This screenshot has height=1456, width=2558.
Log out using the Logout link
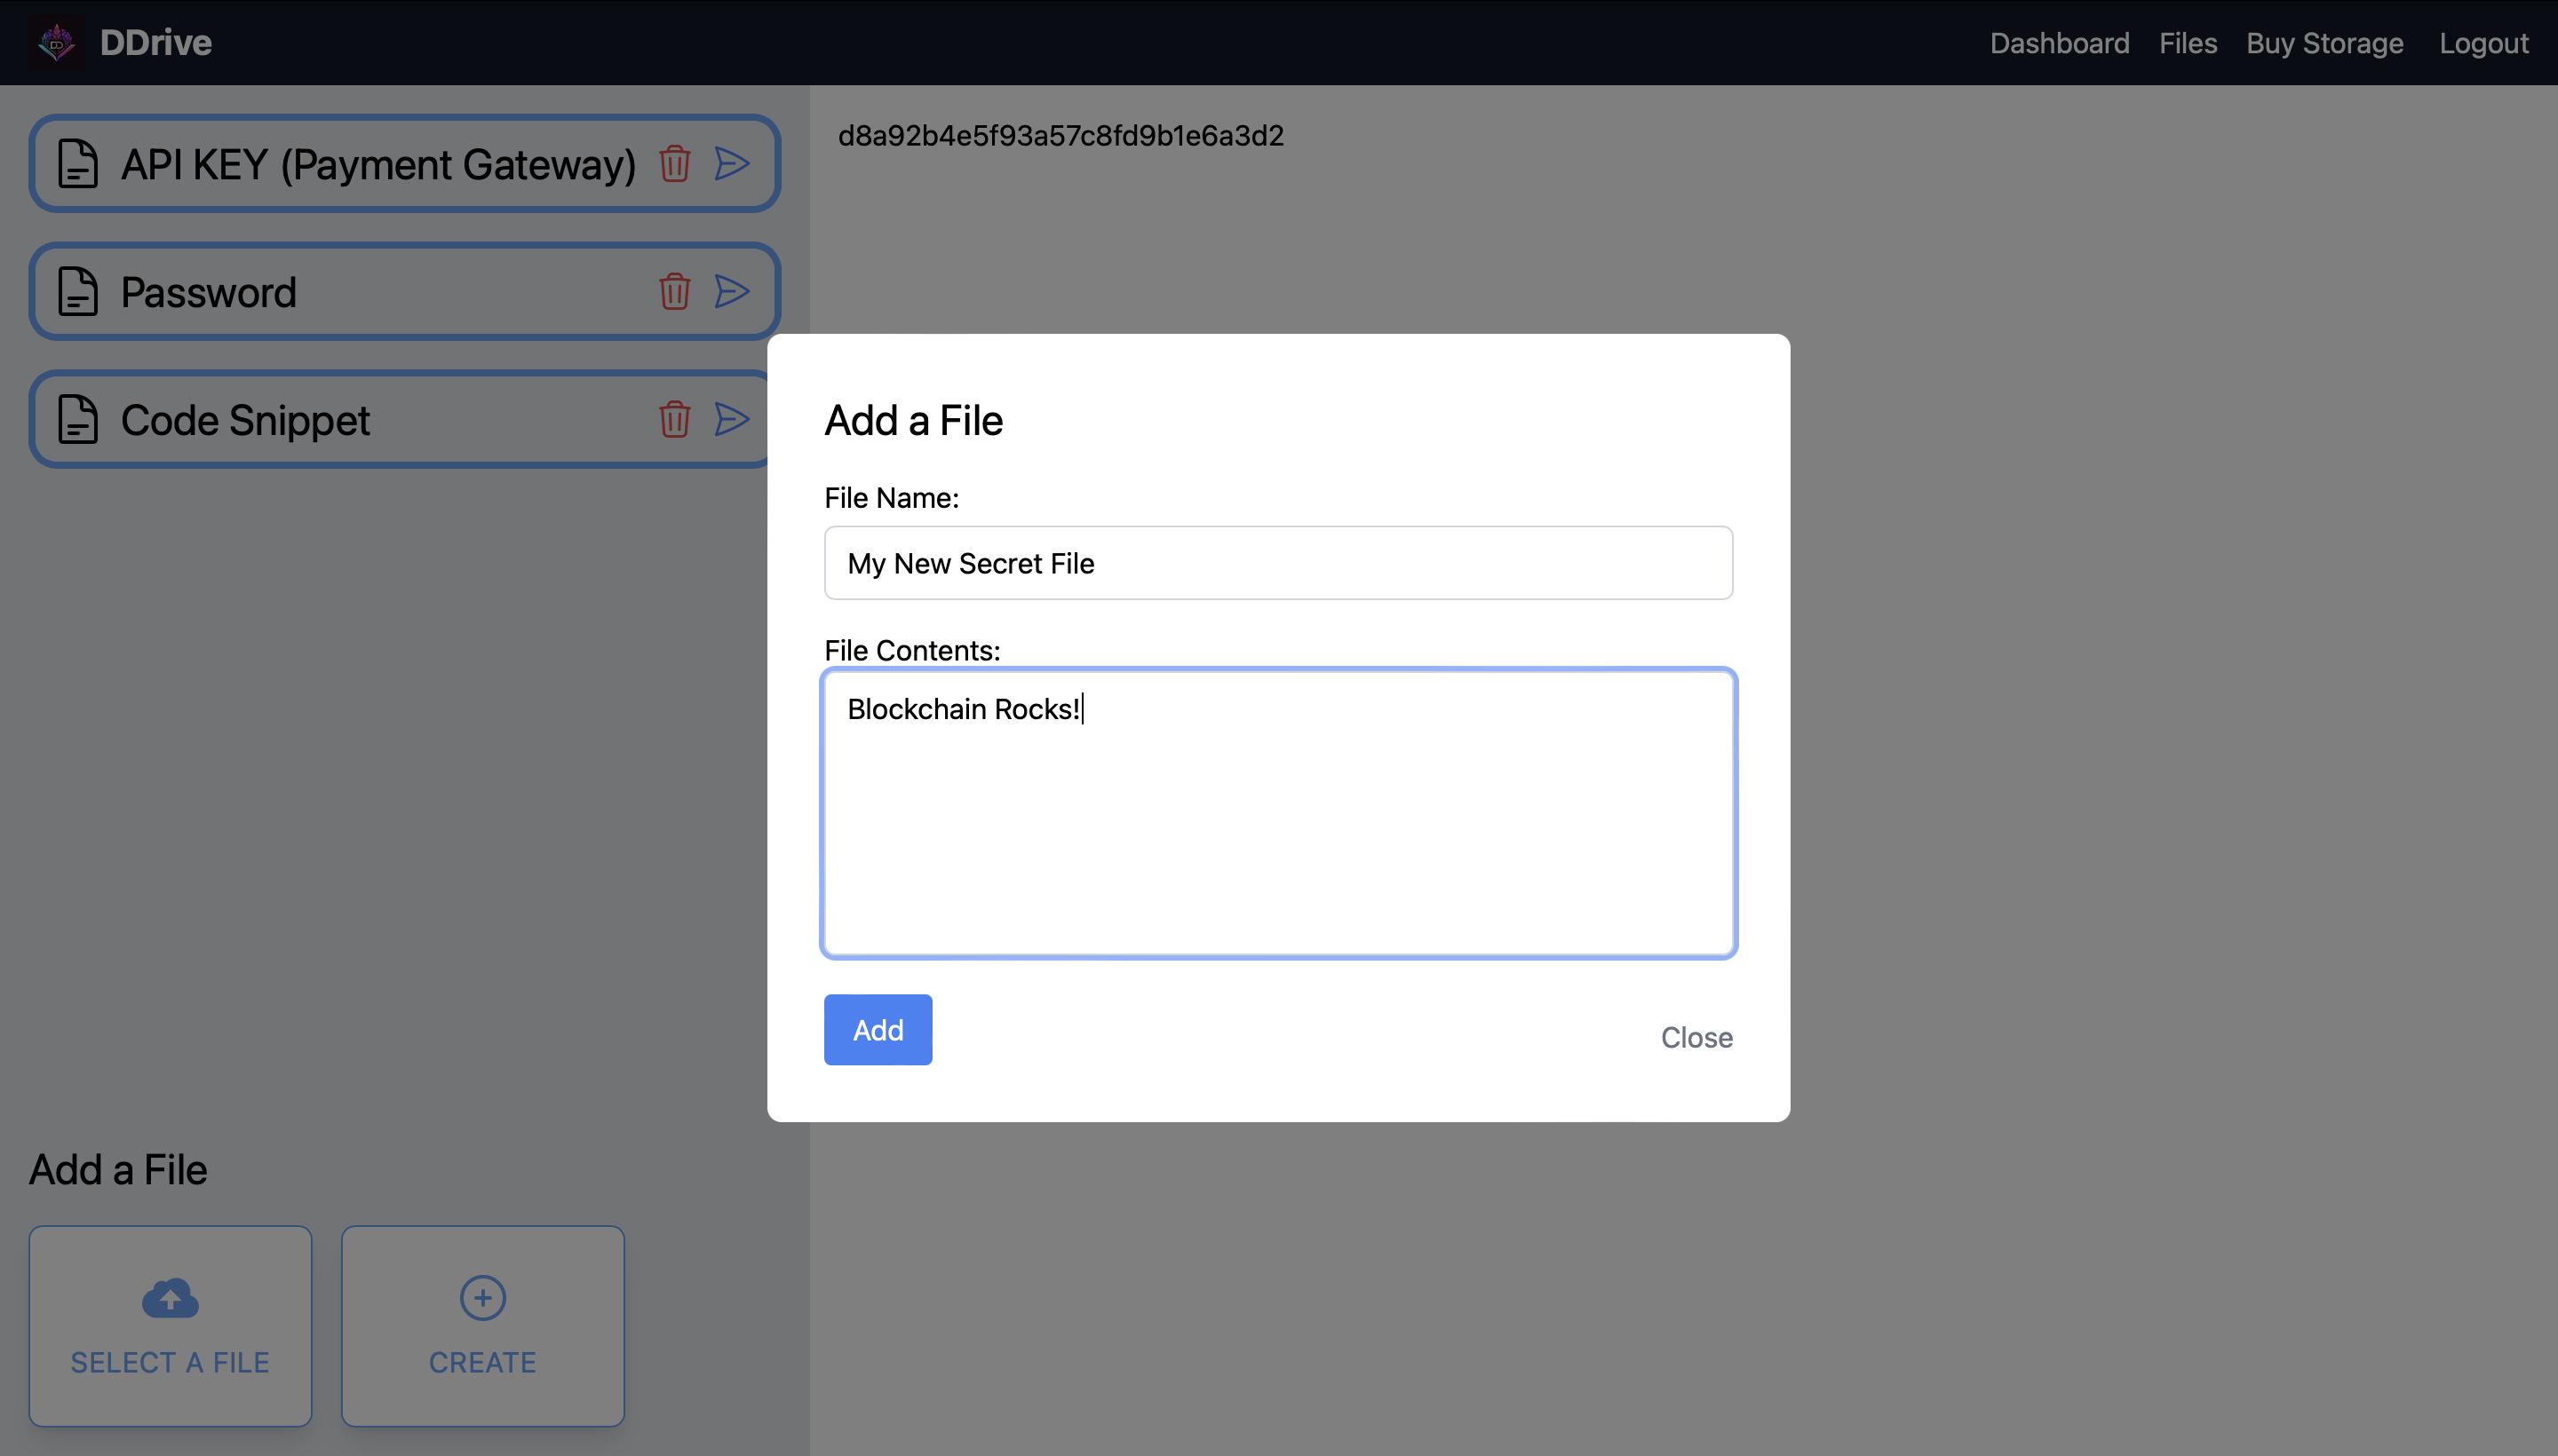click(x=2483, y=43)
